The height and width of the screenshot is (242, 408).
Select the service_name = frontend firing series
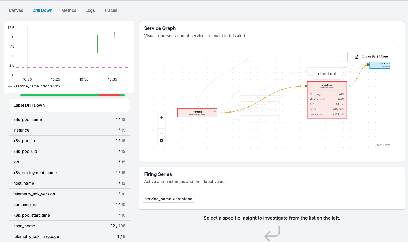point(168,199)
